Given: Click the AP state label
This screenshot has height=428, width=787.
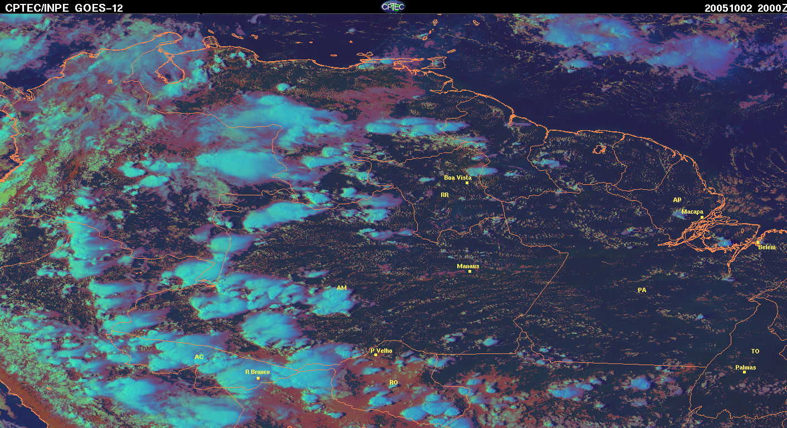Looking at the screenshot, I should (677, 200).
